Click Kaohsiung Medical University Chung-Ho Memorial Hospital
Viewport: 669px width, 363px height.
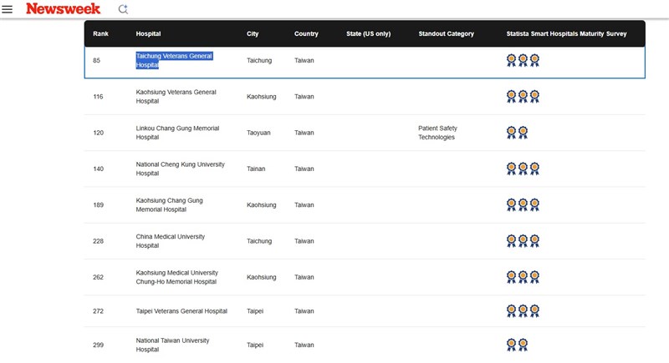pos(176,277)
